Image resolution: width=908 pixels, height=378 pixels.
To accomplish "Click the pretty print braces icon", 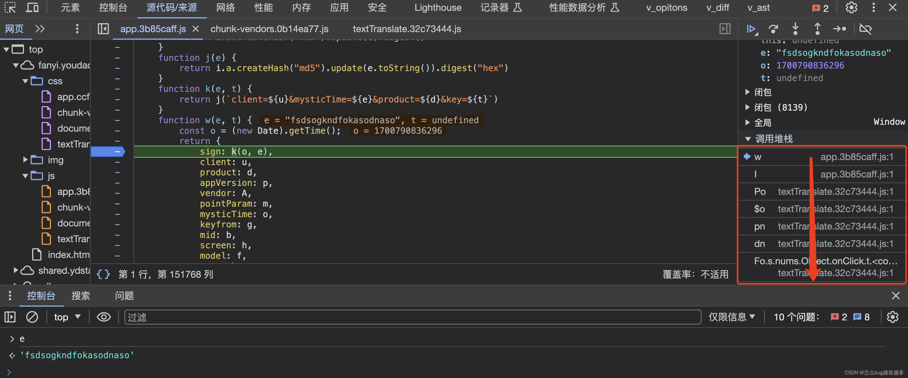I will (103, 274).
